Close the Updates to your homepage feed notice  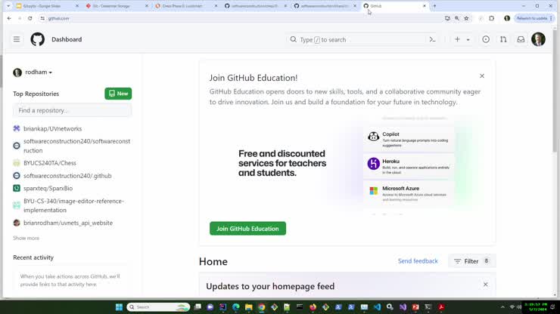486,285
